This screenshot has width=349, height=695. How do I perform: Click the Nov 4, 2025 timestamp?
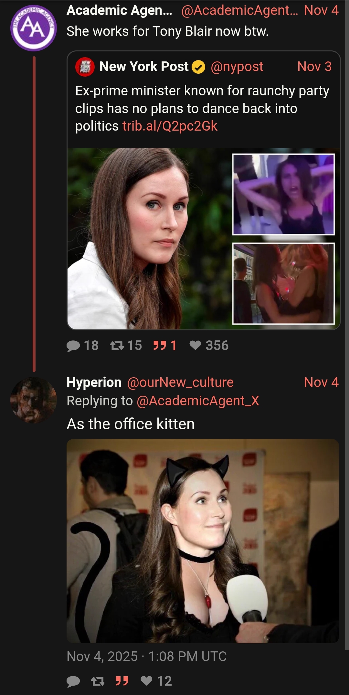point(146,657)
